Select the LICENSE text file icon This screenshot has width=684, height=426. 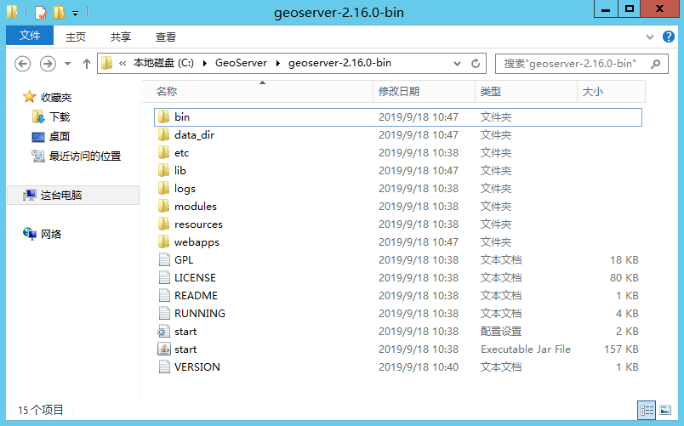164,278
